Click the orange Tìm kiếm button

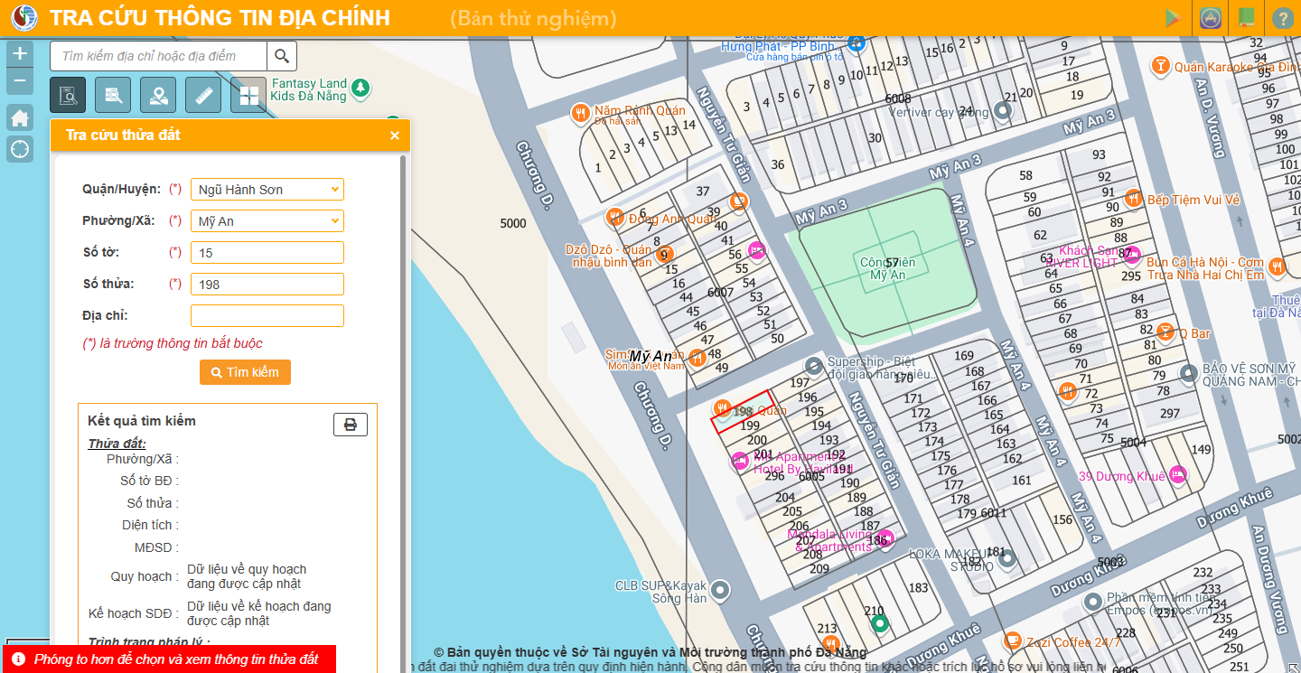pos(245,372)
